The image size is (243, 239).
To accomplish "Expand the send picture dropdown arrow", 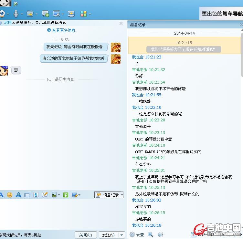I will (x=59, y=195).
